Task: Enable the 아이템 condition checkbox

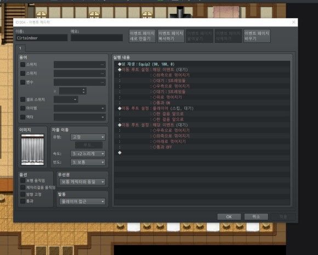Action: [22, 108]
